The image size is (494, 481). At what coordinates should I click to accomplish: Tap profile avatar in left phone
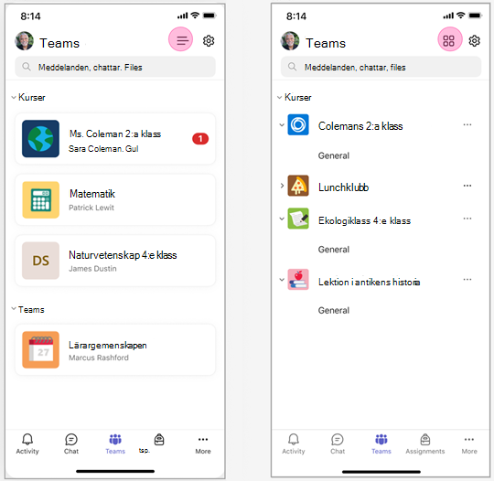click(x=24, y=41)
